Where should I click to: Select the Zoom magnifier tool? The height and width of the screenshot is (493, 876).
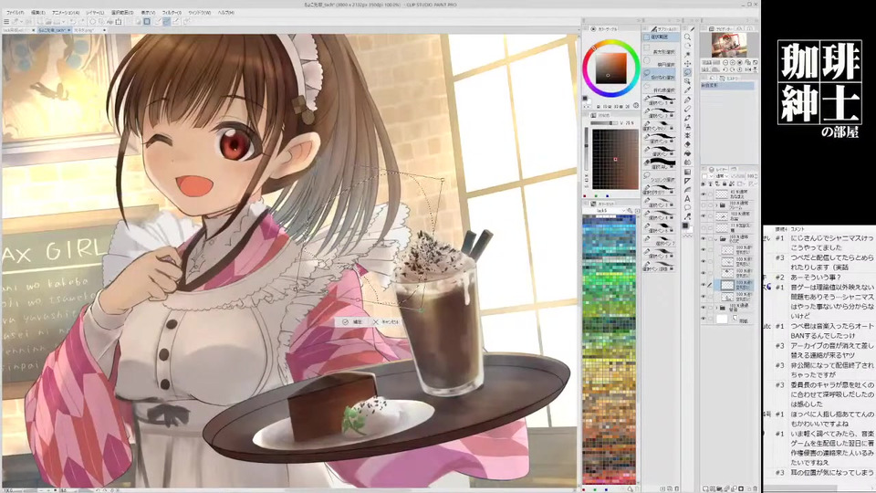[x=687, y=37]
